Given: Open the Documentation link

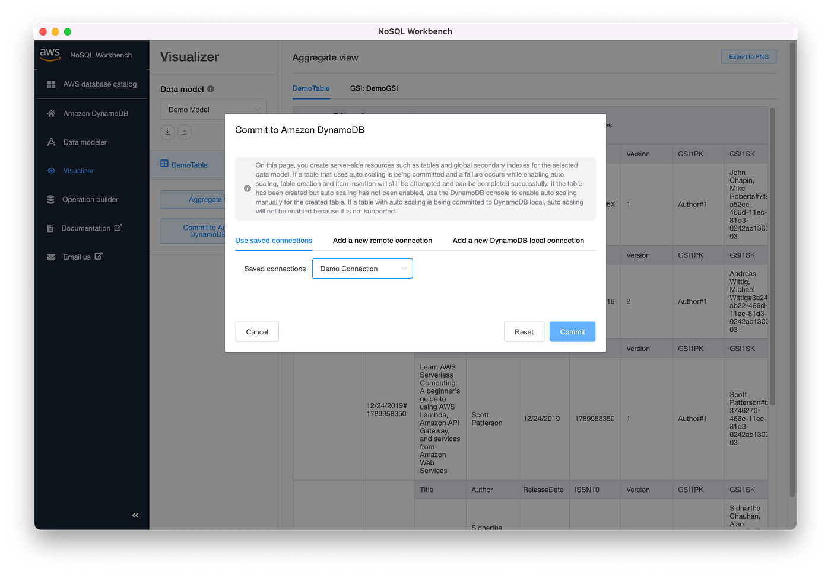Looking at the screenshot, I should click(x=86, y=228).
